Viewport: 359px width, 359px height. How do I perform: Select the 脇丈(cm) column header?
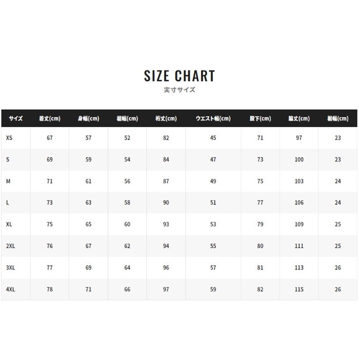click(x=299, y=118)
